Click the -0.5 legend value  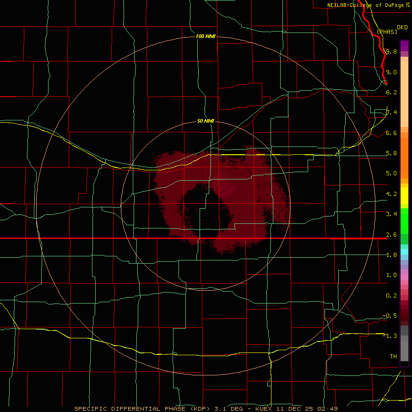[390, 316]
